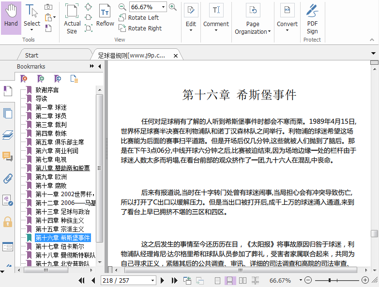Image resolution: width=379 pixels, height=287 pixels.
Task: Select bookmark 第十四章 种族主义
Action: [60, 220]
